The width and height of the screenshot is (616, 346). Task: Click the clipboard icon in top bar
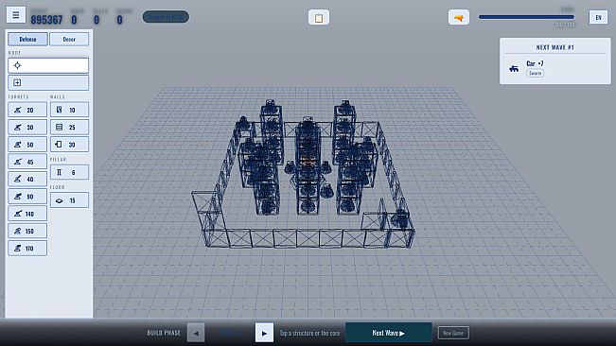(x=319, y=18)
